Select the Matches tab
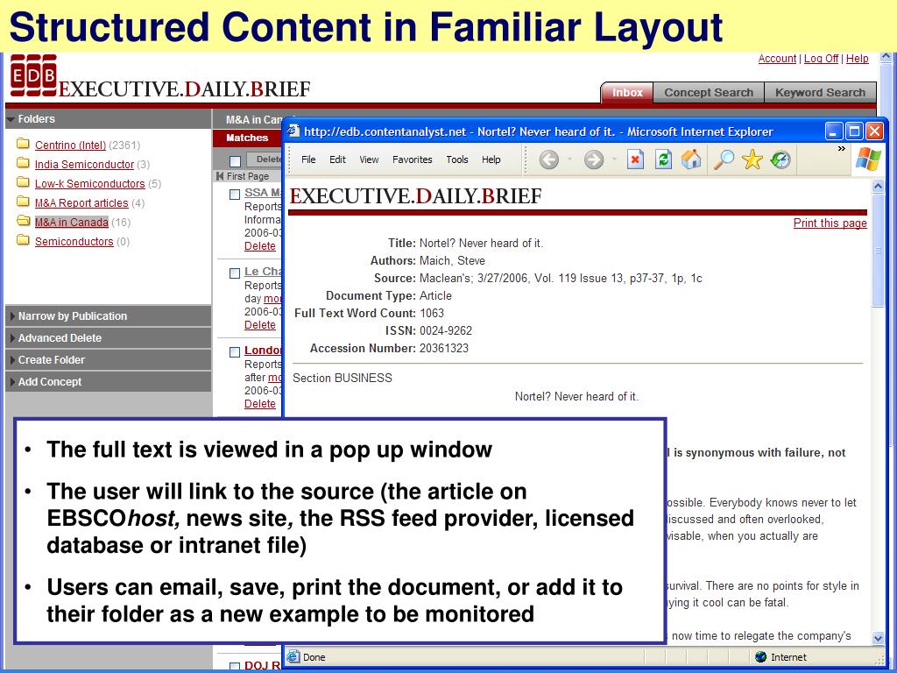 click(246, 138)
